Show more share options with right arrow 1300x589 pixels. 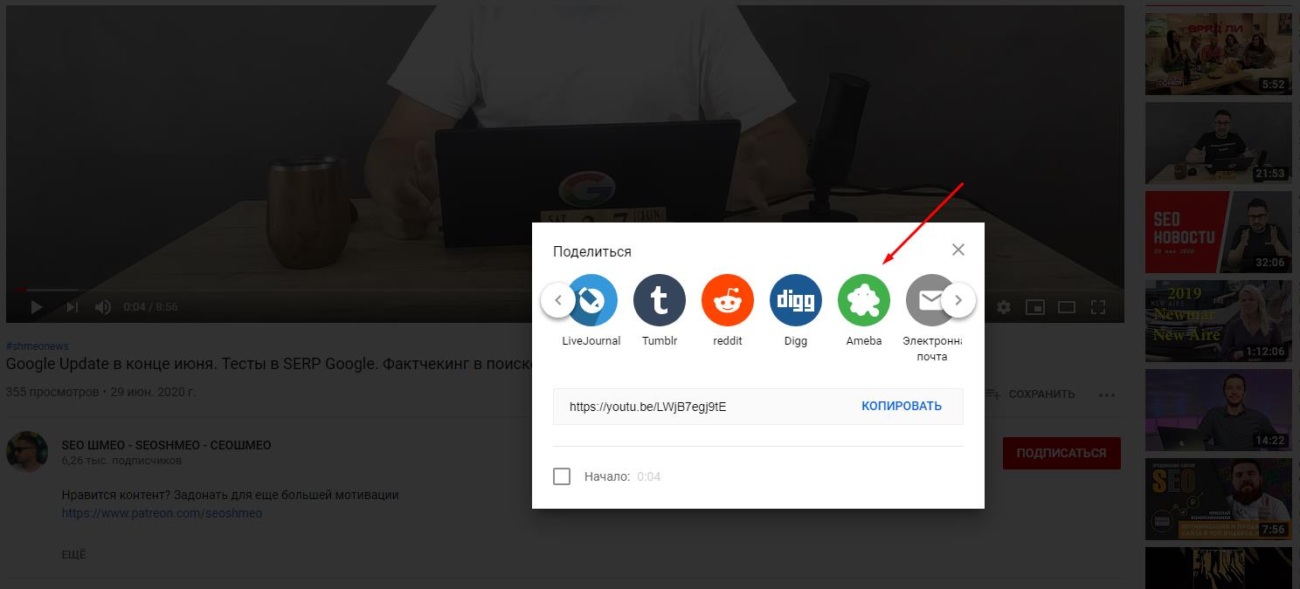click(x=958, y=300)
